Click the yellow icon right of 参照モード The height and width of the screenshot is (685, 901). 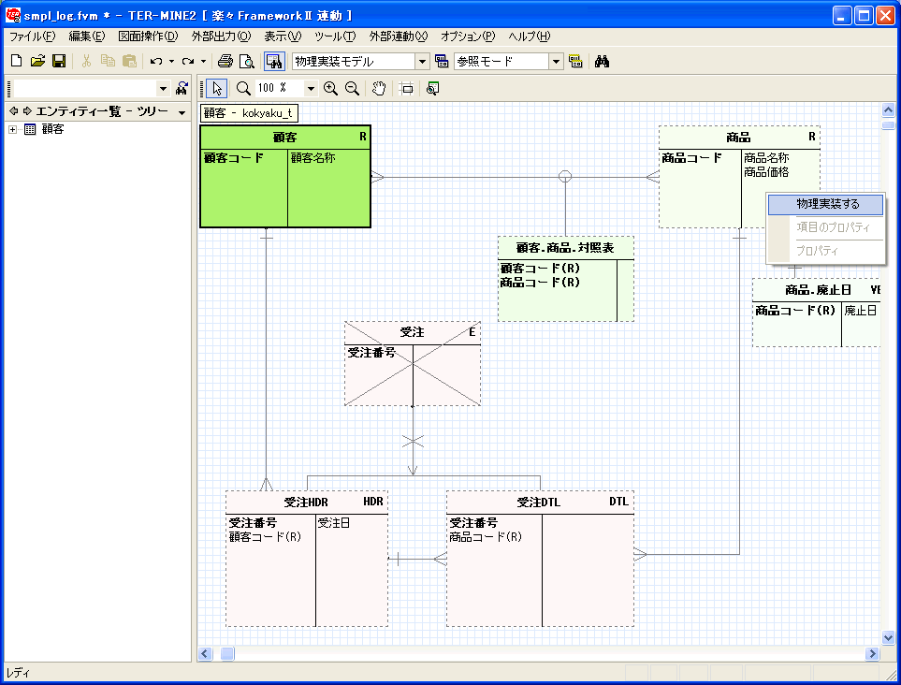coord(575,61)
